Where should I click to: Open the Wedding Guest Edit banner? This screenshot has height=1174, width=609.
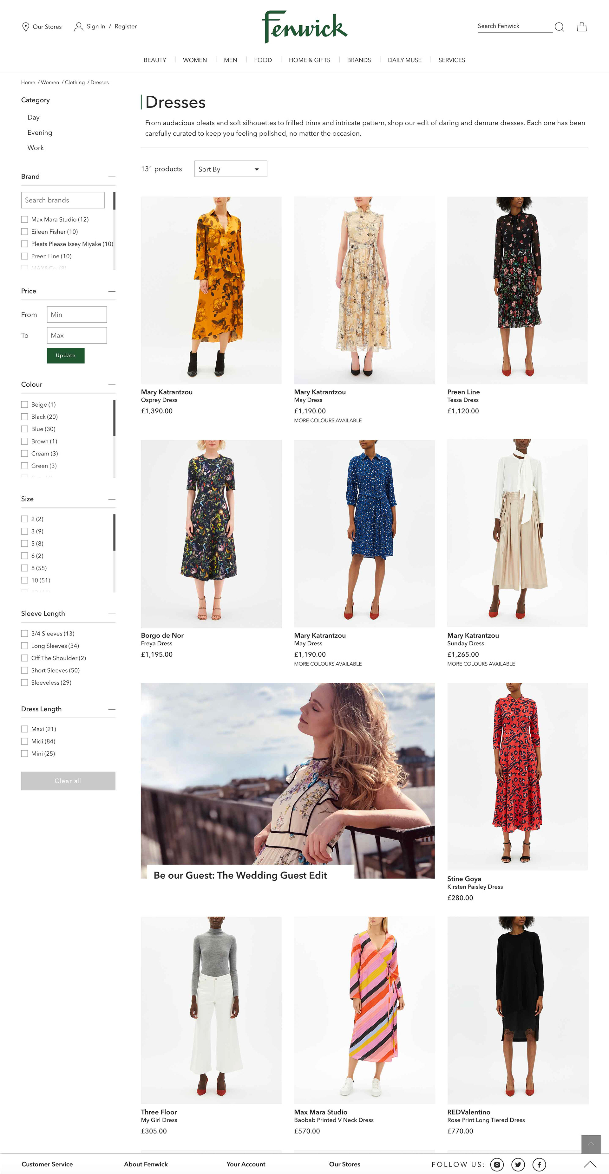(287, 781)
